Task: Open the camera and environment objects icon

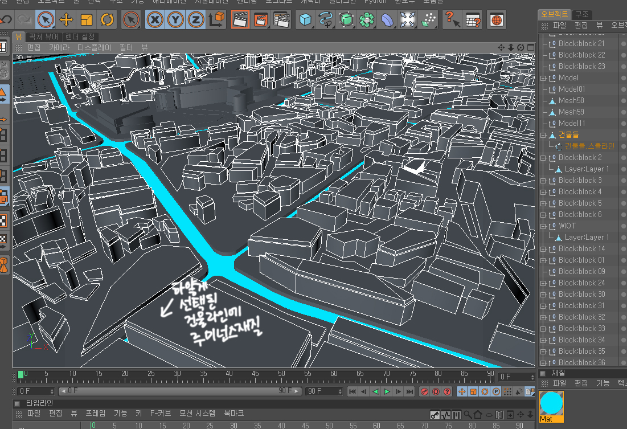Action: point(408,19)
